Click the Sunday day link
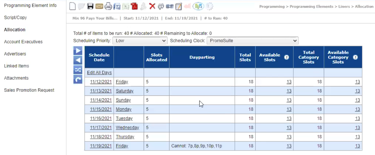Screen dimensions: 375x155 point(123,100)
